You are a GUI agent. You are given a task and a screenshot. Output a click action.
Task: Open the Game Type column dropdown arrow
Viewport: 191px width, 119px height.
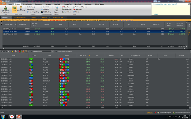[x=15, y=24]
